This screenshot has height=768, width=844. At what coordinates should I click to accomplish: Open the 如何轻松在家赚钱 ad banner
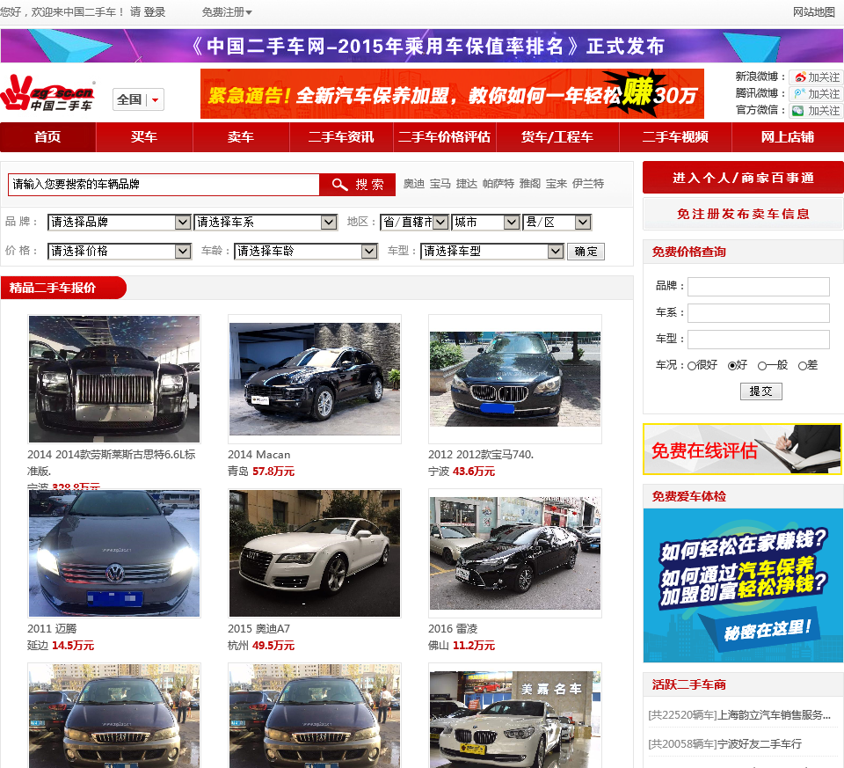743,585
